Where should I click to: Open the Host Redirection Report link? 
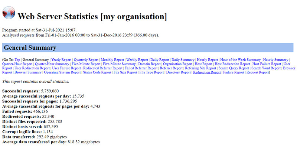232,64
